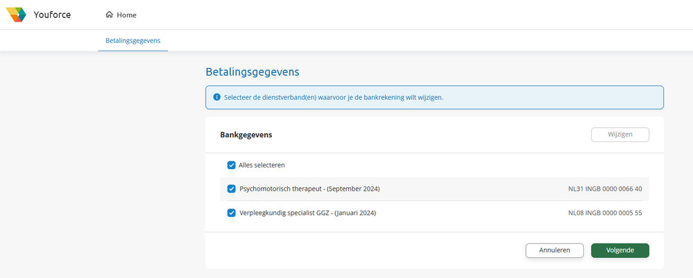Click the Annuleren button
Image resolution: width=693 pixels, height=278 pixels.
pos(555,250)
